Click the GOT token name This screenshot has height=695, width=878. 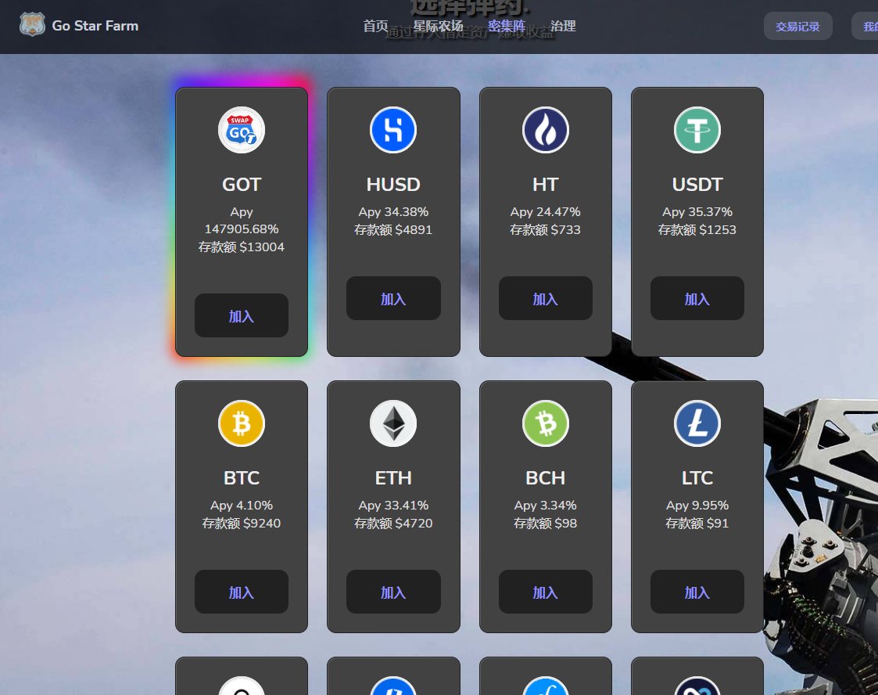click(x=242, y=185)
